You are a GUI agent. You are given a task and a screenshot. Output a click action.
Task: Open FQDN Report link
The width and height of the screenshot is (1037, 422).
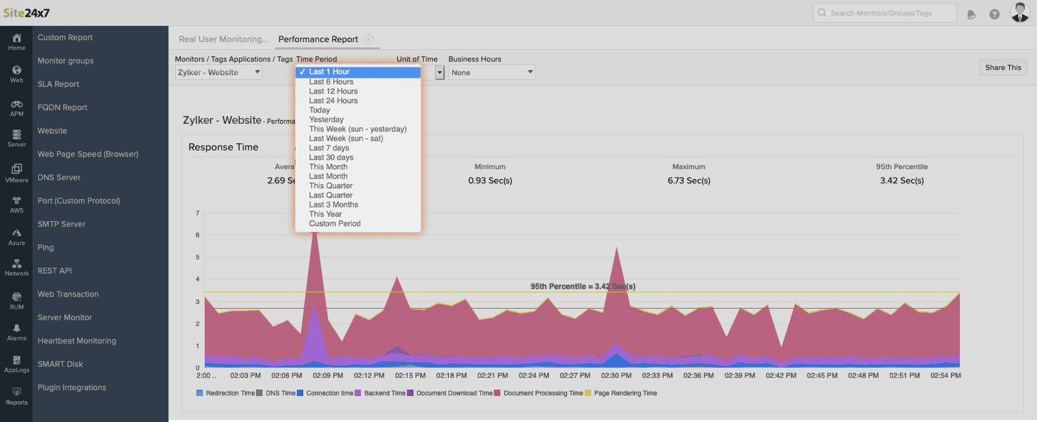click(62, 108)
